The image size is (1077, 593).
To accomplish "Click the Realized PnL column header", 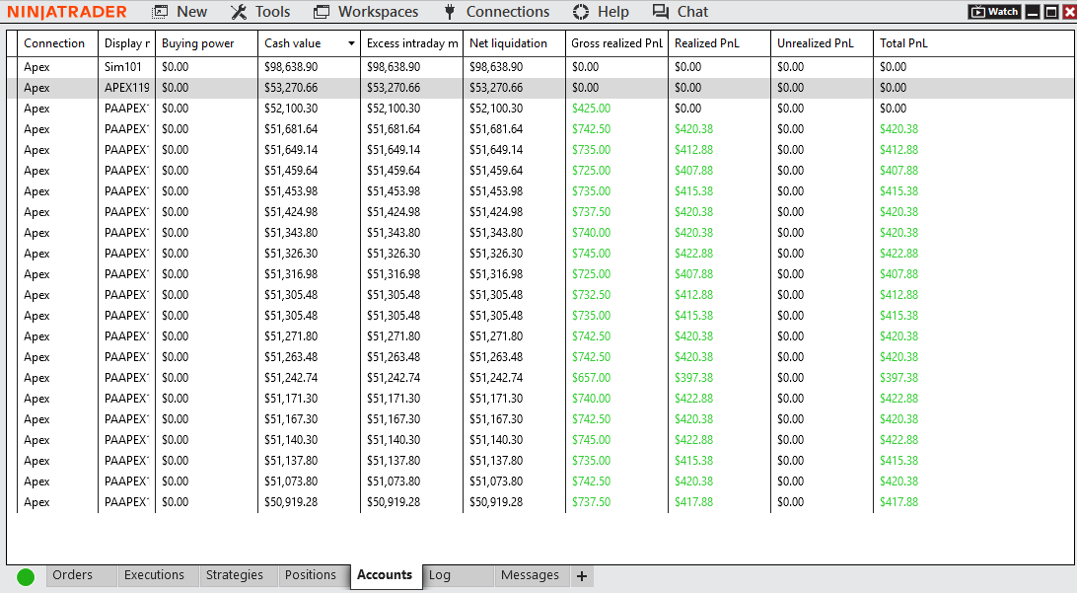I will [x=719, y=43].
